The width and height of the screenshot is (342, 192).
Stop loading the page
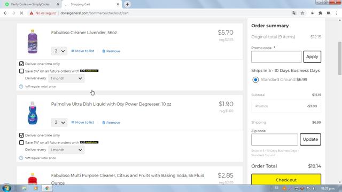(x=21, y=13)
